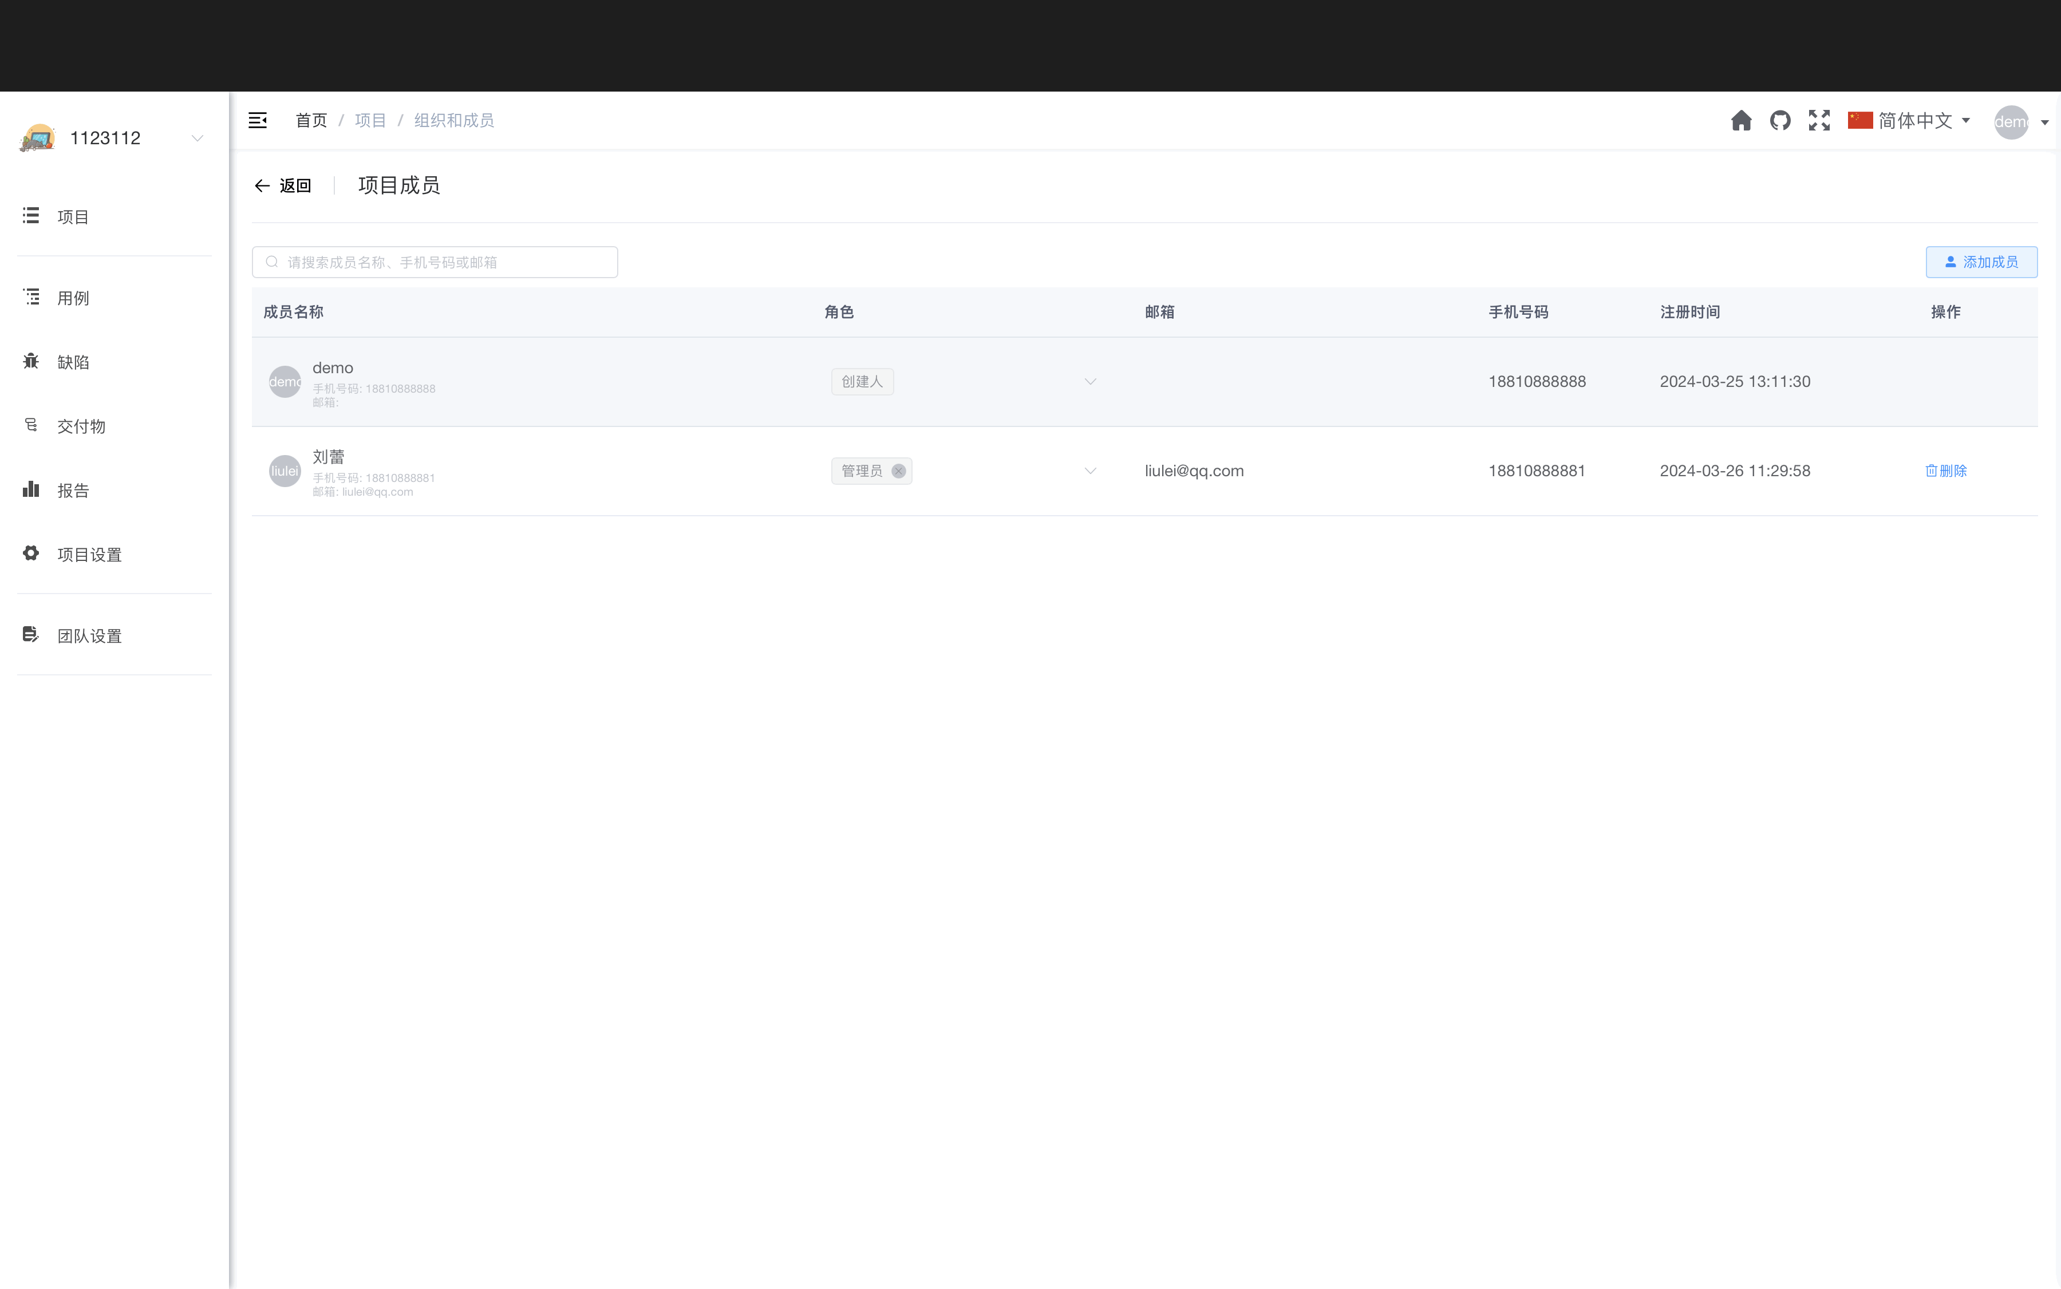Go to 用例 in sidebar
Viewport: 2061px width, 1289px height.
73,298
